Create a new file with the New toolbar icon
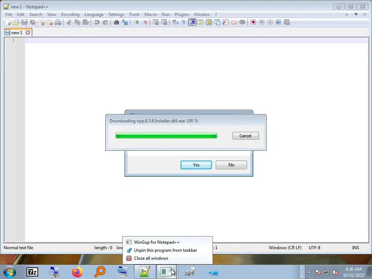372x279 pixels. (x=8, y=22)
